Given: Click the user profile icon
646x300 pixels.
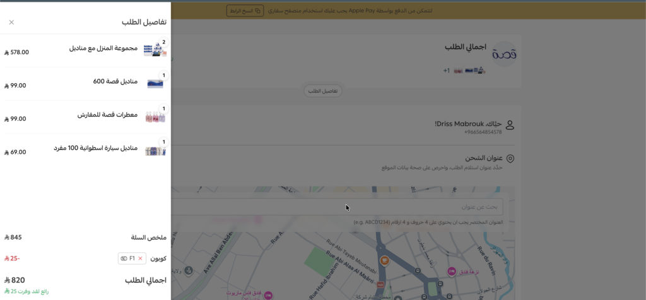Looking at the screenshot, I should click(x=510, y=125).
